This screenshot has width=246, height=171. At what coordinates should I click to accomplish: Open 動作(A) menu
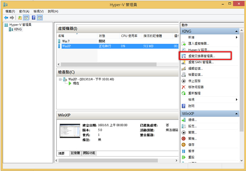[24, 11]
